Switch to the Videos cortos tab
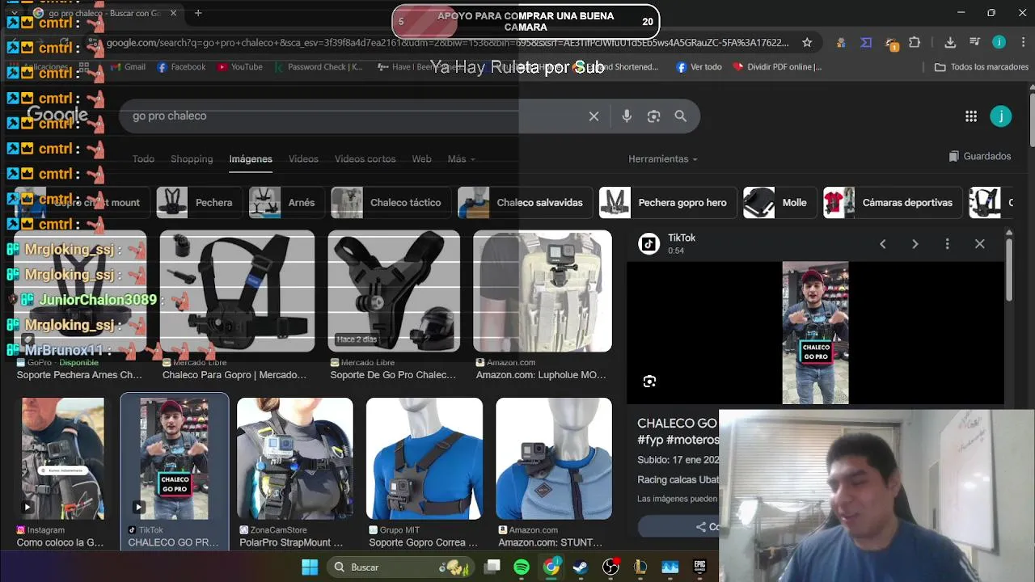This screenshot has height=582, width=1035. pos(365,159)
